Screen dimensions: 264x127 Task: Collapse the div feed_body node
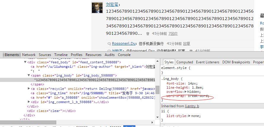pos(25,62)
